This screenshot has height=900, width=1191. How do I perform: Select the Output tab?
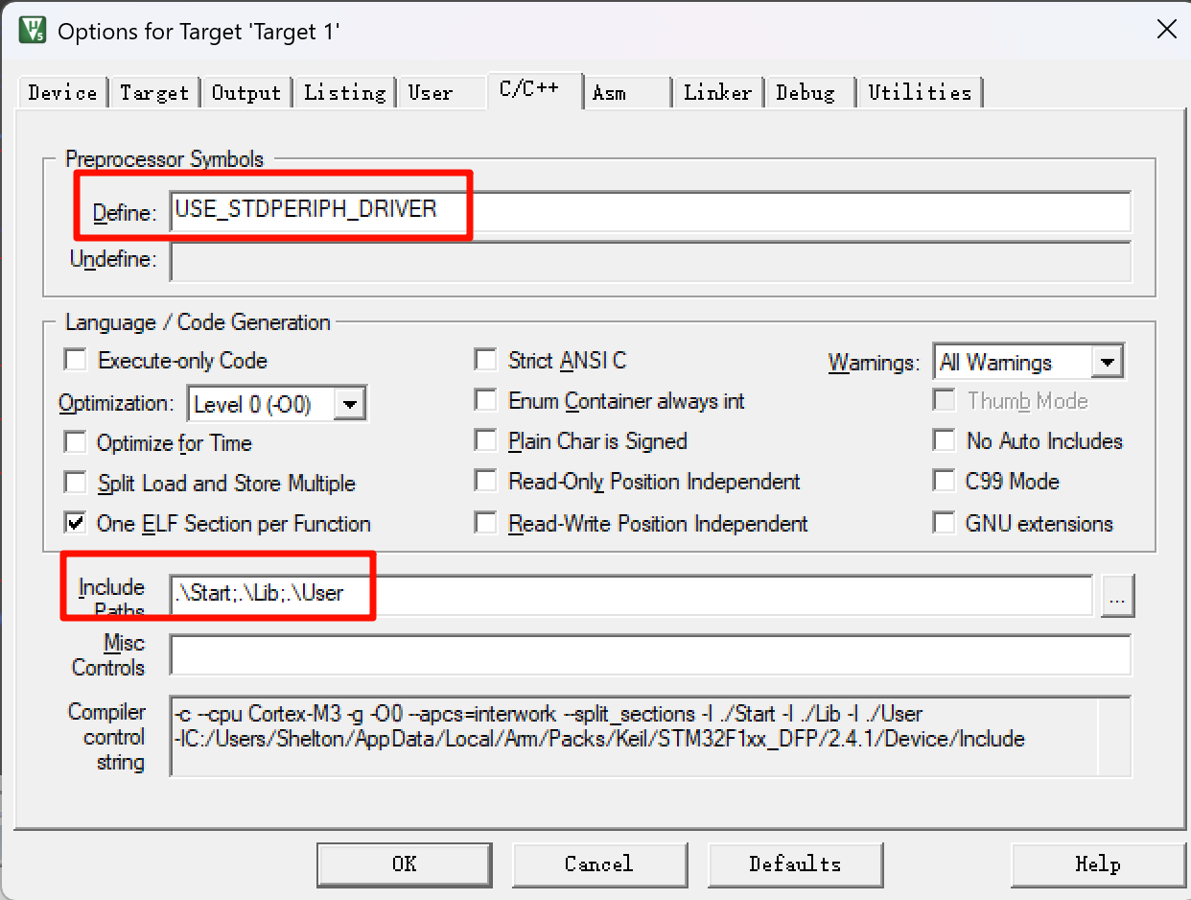coord(246,93)
